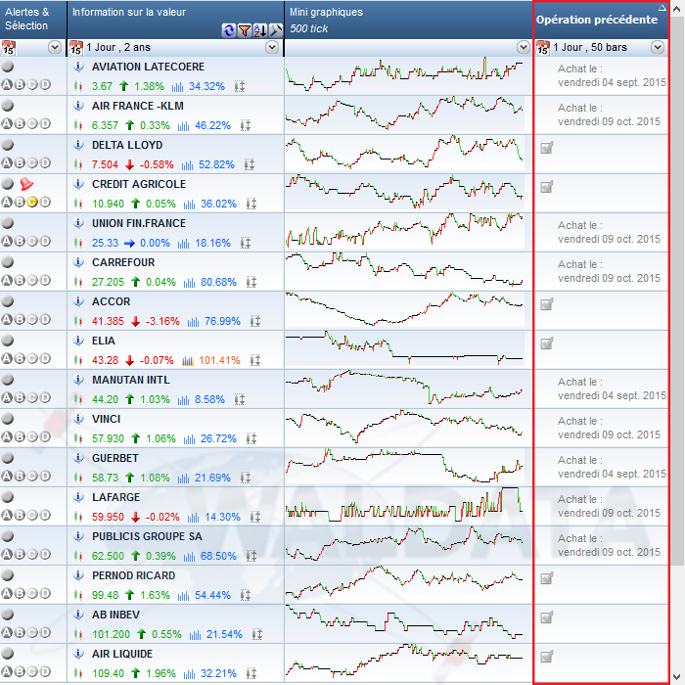Click the sort triangle atop Opération précédente header
Viewport: 685px width, 685px height.
pos(662,7)
